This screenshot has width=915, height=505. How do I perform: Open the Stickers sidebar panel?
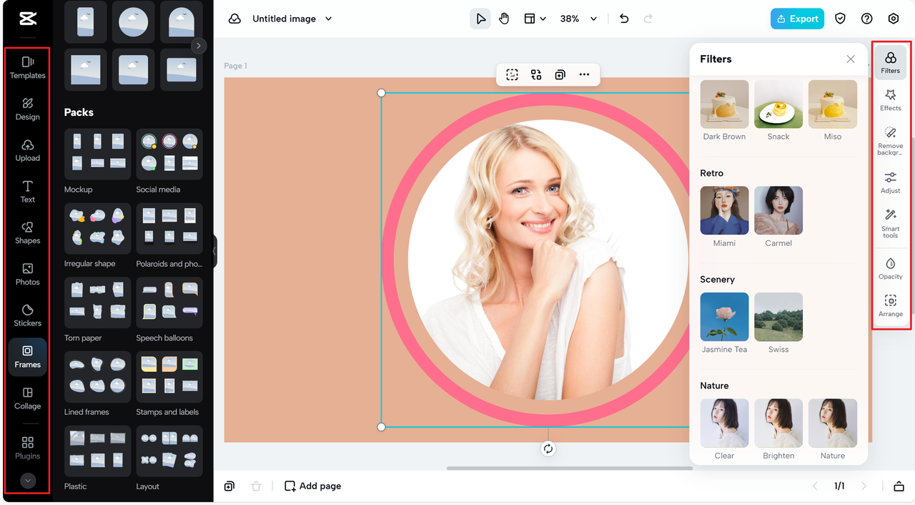pos(27,315)
